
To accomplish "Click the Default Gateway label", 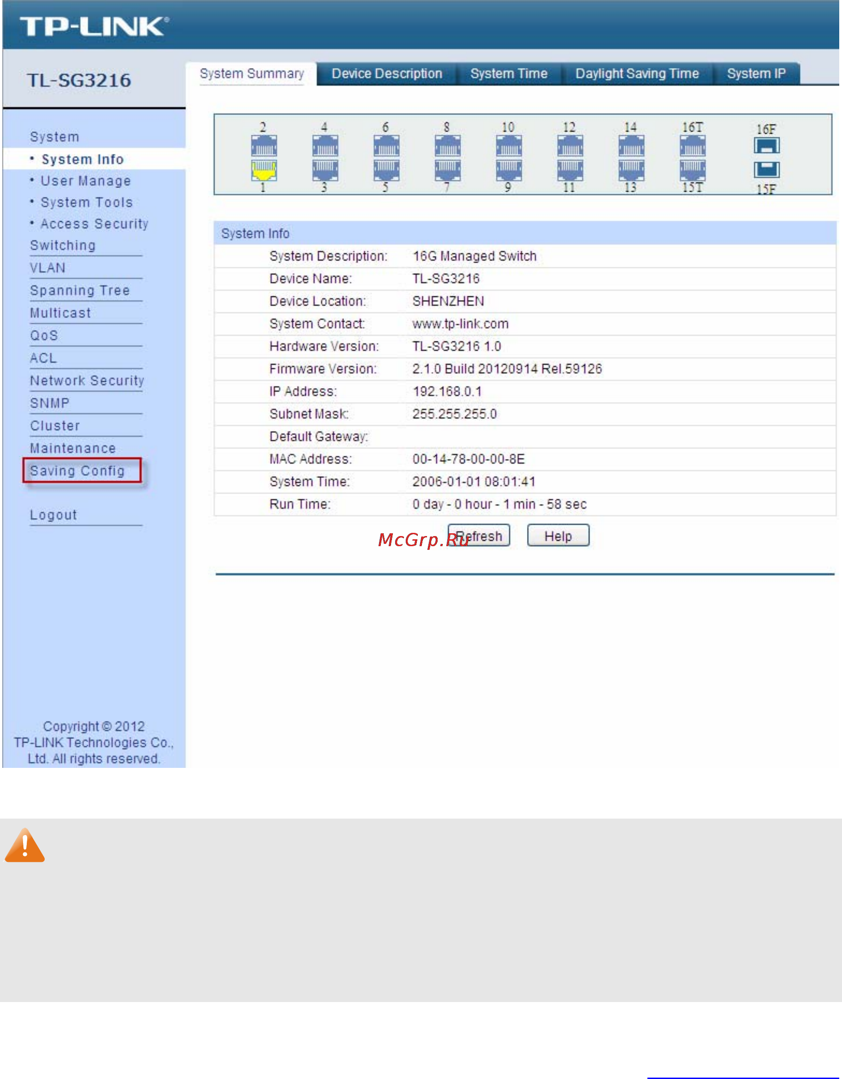I will [x=319, y=437].
